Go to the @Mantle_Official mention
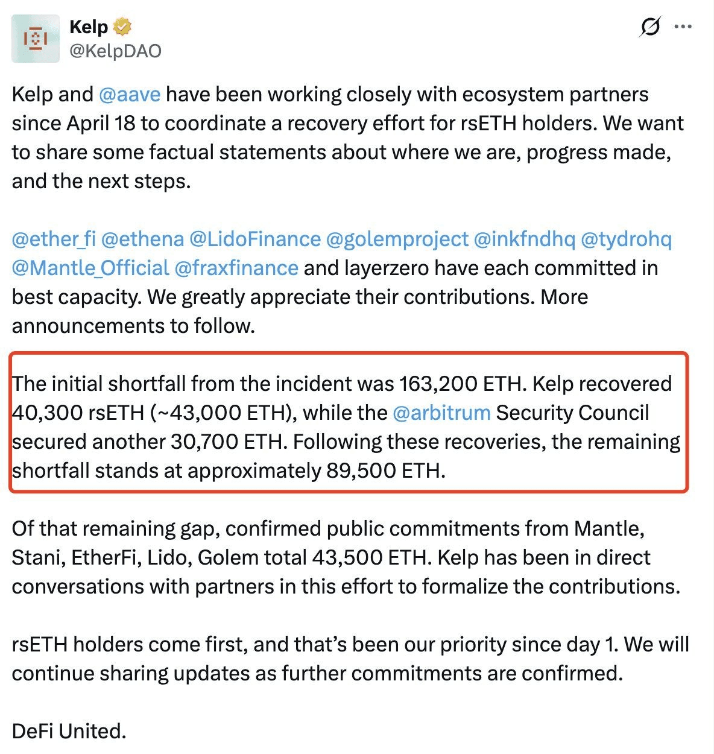 point(90,268)
